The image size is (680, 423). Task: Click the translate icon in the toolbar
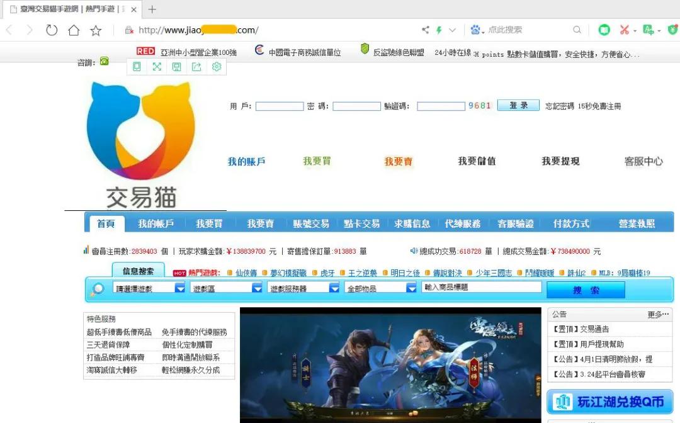tap(649, 30)
